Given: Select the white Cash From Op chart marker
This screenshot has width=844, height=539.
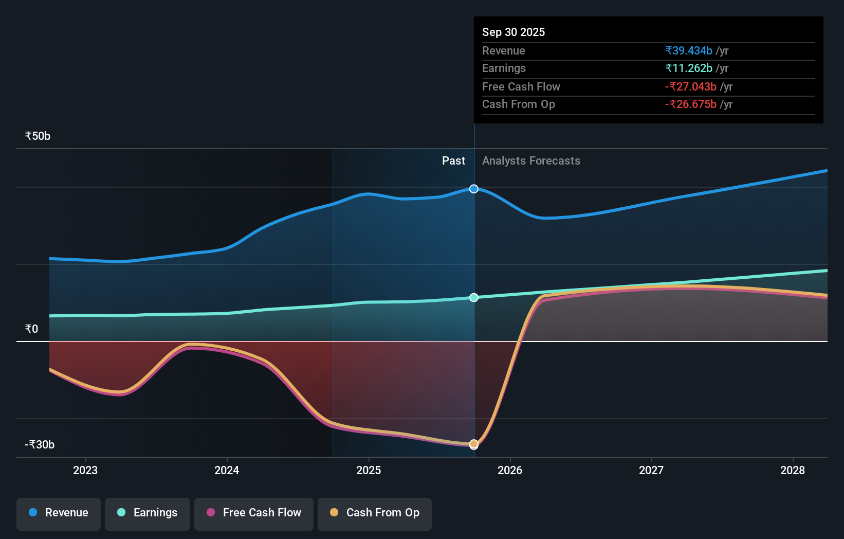Looking at the screenshot, I should [473, 444].
